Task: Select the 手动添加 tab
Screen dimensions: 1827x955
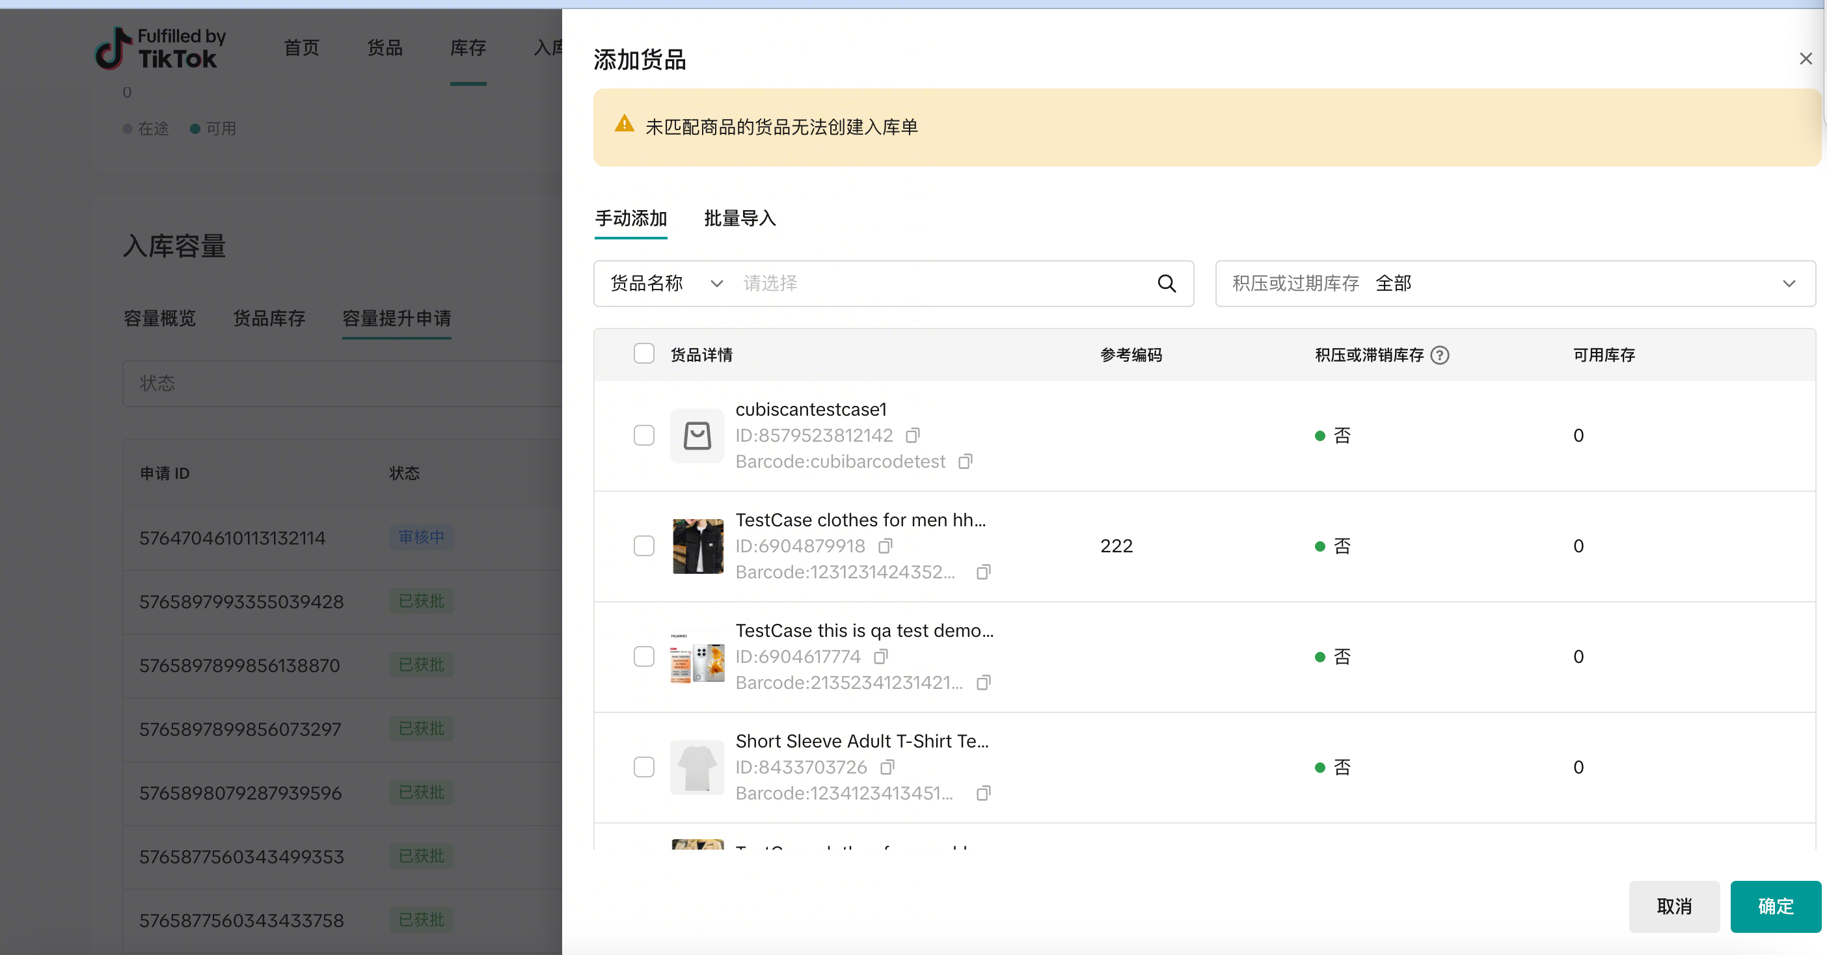Action: coord(630,219)
